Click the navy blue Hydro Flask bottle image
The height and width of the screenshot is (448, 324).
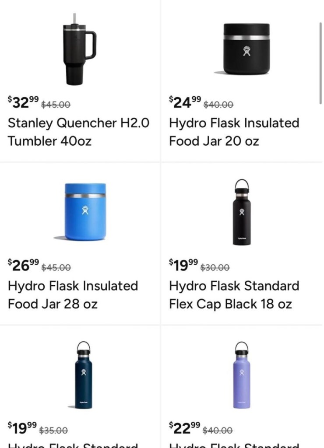click(83, 375)
